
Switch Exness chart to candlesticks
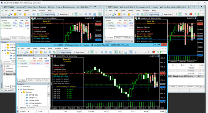(76, 14)
